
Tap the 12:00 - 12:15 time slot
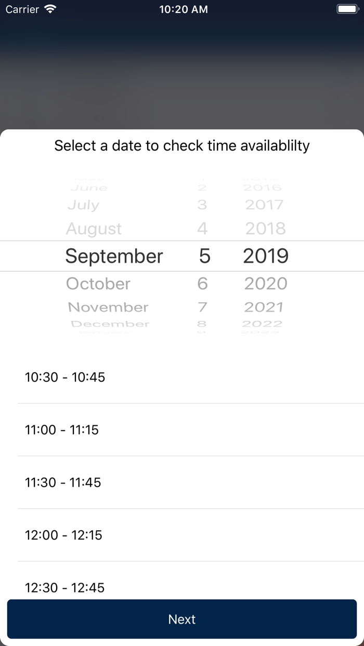[x=63, y=535]
